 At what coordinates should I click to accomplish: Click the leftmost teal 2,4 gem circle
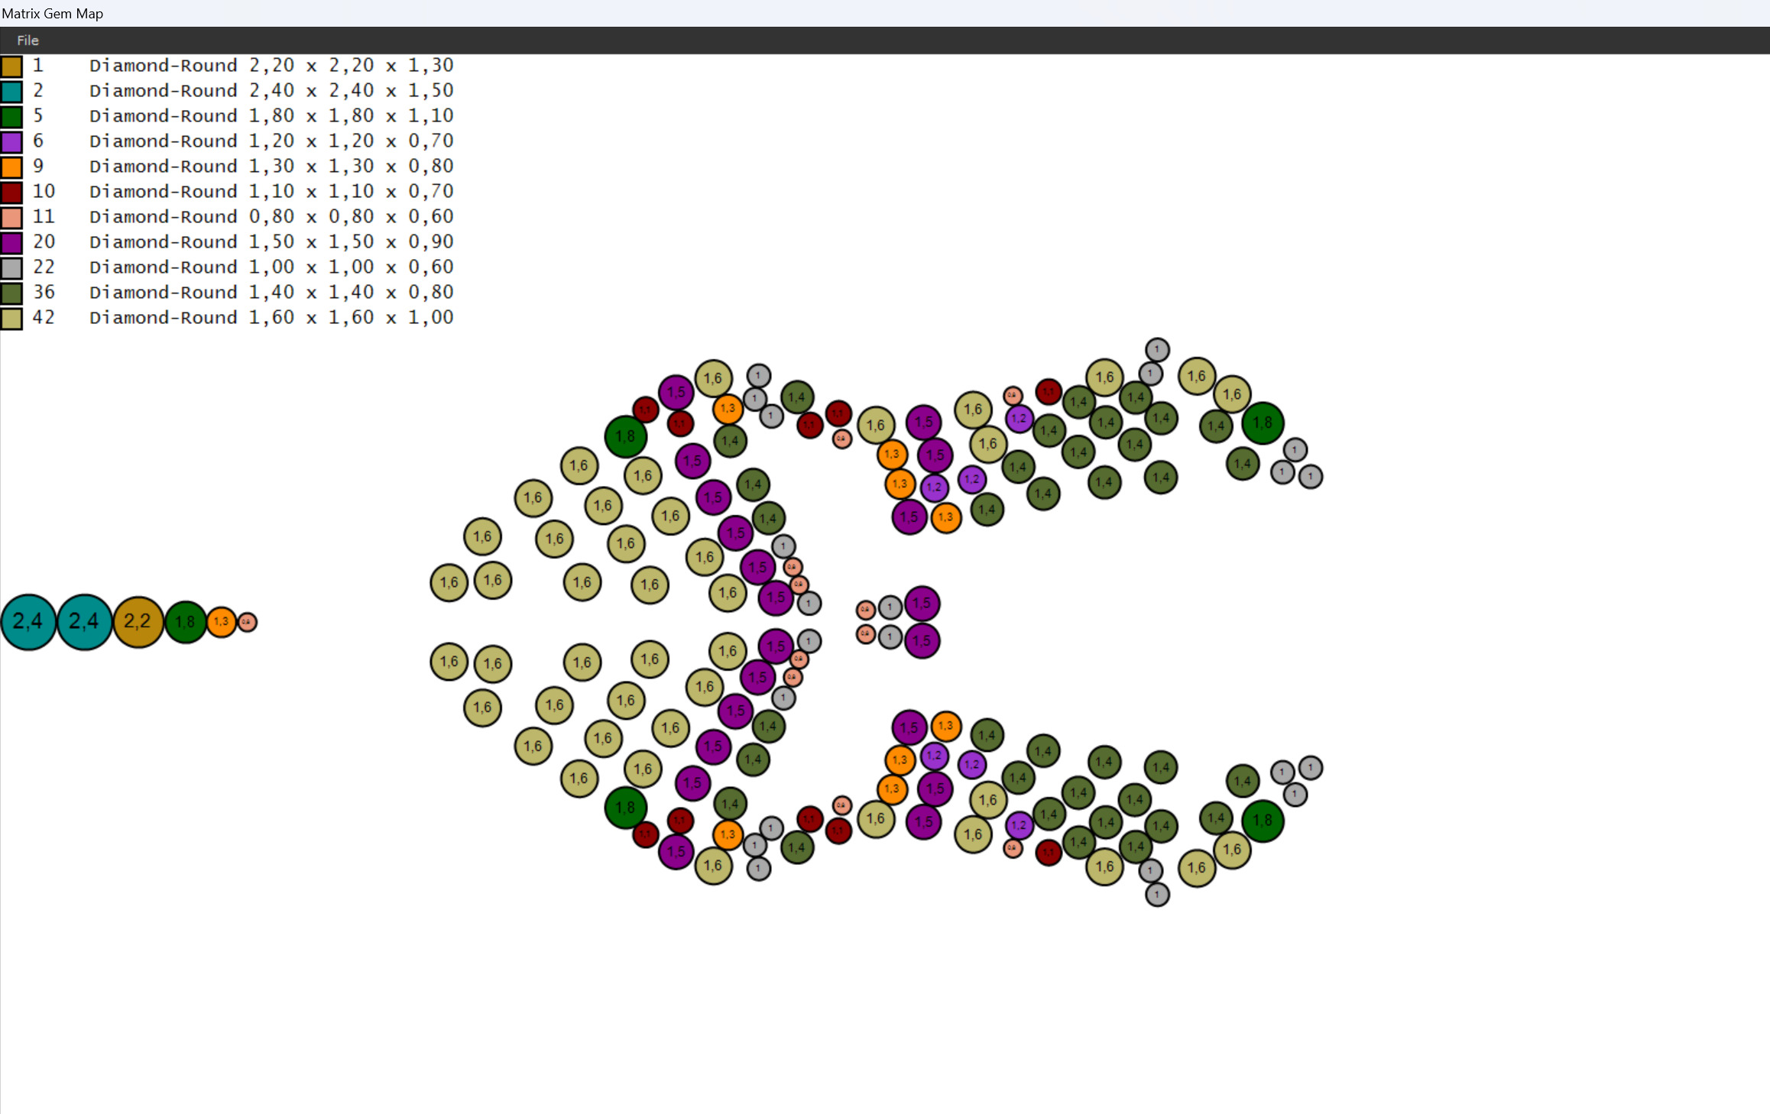click(28, 622)
